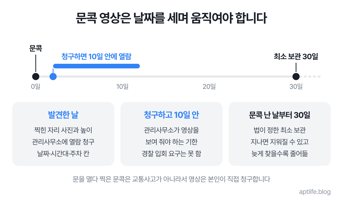Click the 최소 보관 30일 label
This screenshot has width=343, height=199.
point(296,56)
